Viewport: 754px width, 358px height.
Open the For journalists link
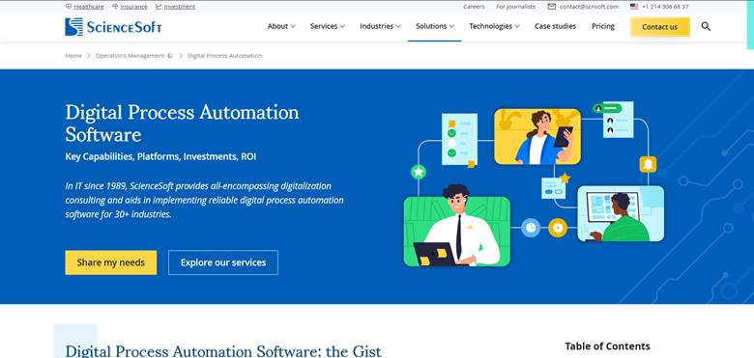[x=515, y=7]
